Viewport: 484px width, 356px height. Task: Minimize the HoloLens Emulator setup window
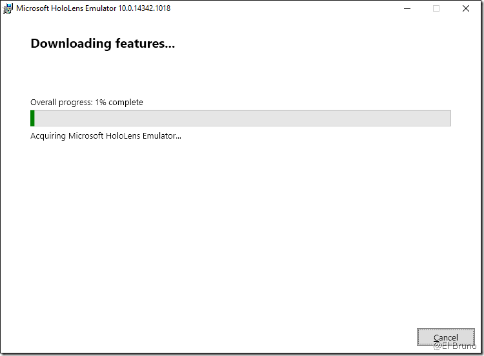(407, 9)
